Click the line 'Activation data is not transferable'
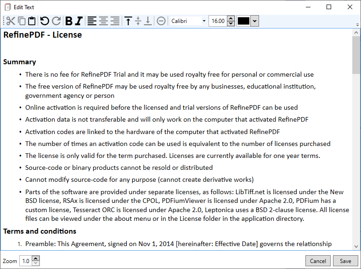 pyautogui.click(x=167, y=120)
